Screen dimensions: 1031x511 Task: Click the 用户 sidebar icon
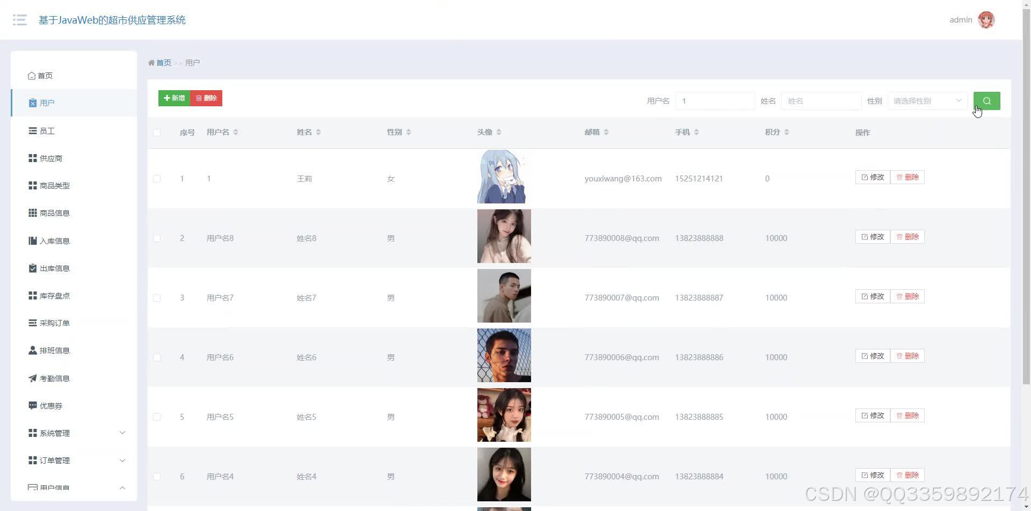[x=33, y=103]
